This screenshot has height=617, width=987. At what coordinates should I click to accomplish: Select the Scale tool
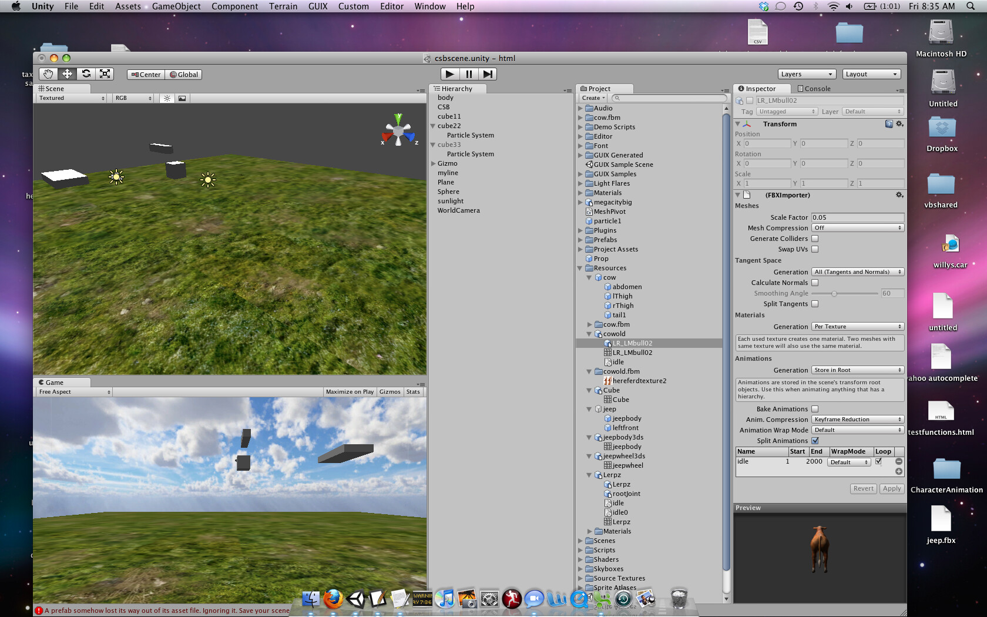click(x=105, y=73)
